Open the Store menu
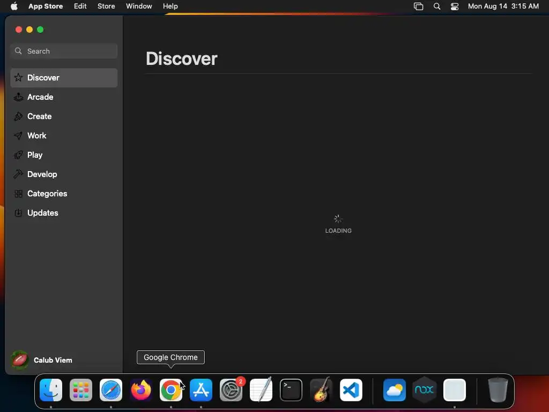The width and height of the screenshot is (549, 412). [x=106, y=6]
